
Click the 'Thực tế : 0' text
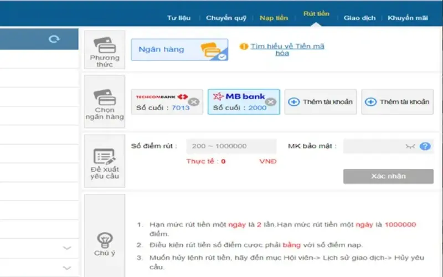(x=205, y=161)
